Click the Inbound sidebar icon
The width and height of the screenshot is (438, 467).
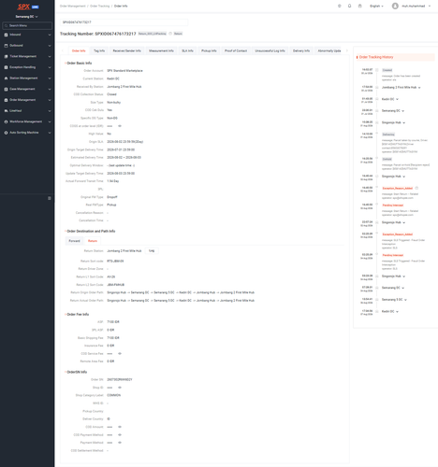coord(6,35)
